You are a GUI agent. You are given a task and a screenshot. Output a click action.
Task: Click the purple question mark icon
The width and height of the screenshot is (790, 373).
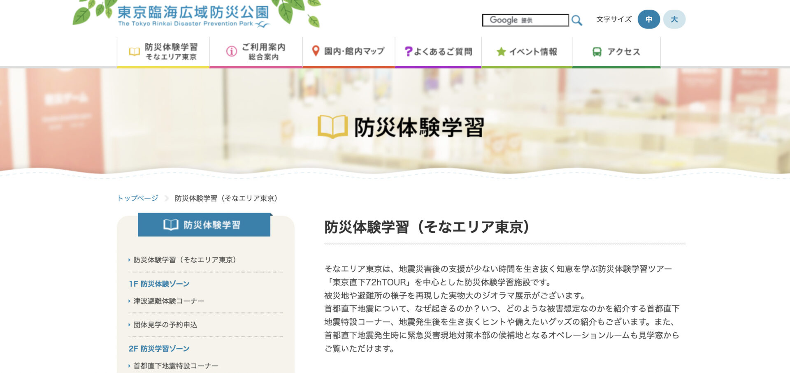[408, 51]
